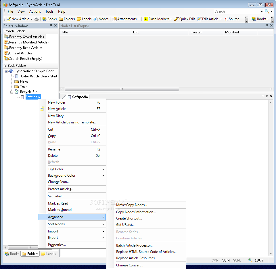The width and height of the screenshot is (276, 269).
Task: Open Recently Saved Articles folder
Action: click(x=24, y=37)
